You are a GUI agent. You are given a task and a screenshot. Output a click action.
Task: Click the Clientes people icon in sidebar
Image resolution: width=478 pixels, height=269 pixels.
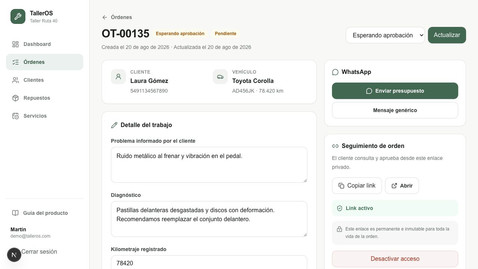pos(15,80)
